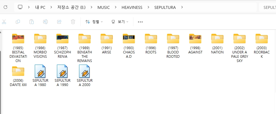Open the 정렬 sort dropdown
The width and height of the screenshot is (276, 114).
pos(94,22)
